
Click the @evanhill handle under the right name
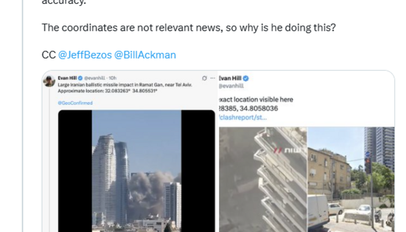231,86
